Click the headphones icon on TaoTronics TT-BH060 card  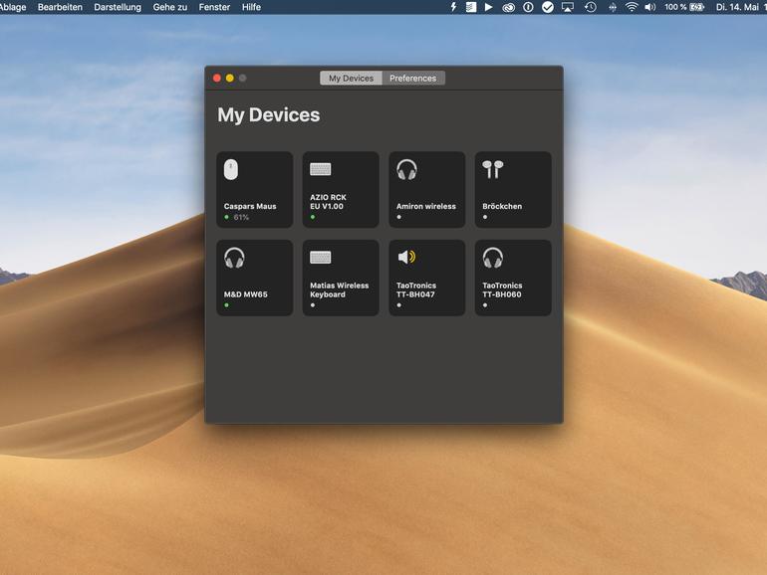coord(493,258)
